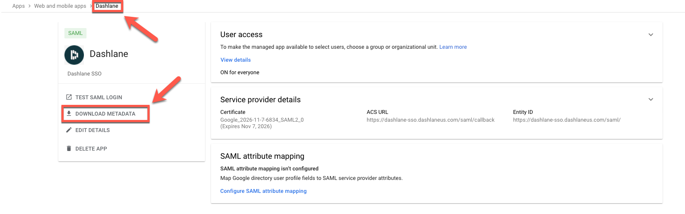Open Configure SAML attribute mapping link

(263, 191)
